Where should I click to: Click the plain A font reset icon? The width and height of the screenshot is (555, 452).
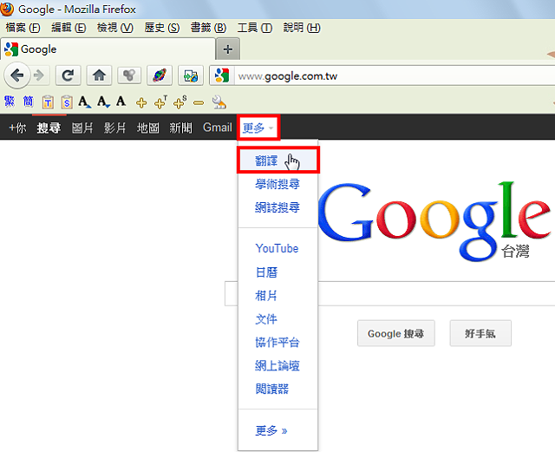121,102
